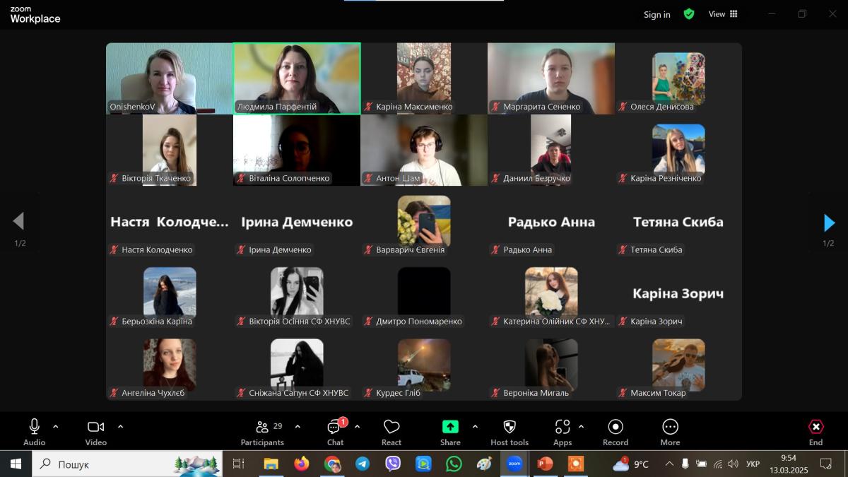Open the React emoji menu
848x477 pixels.
pyautogui.click(x=391, y=431)
